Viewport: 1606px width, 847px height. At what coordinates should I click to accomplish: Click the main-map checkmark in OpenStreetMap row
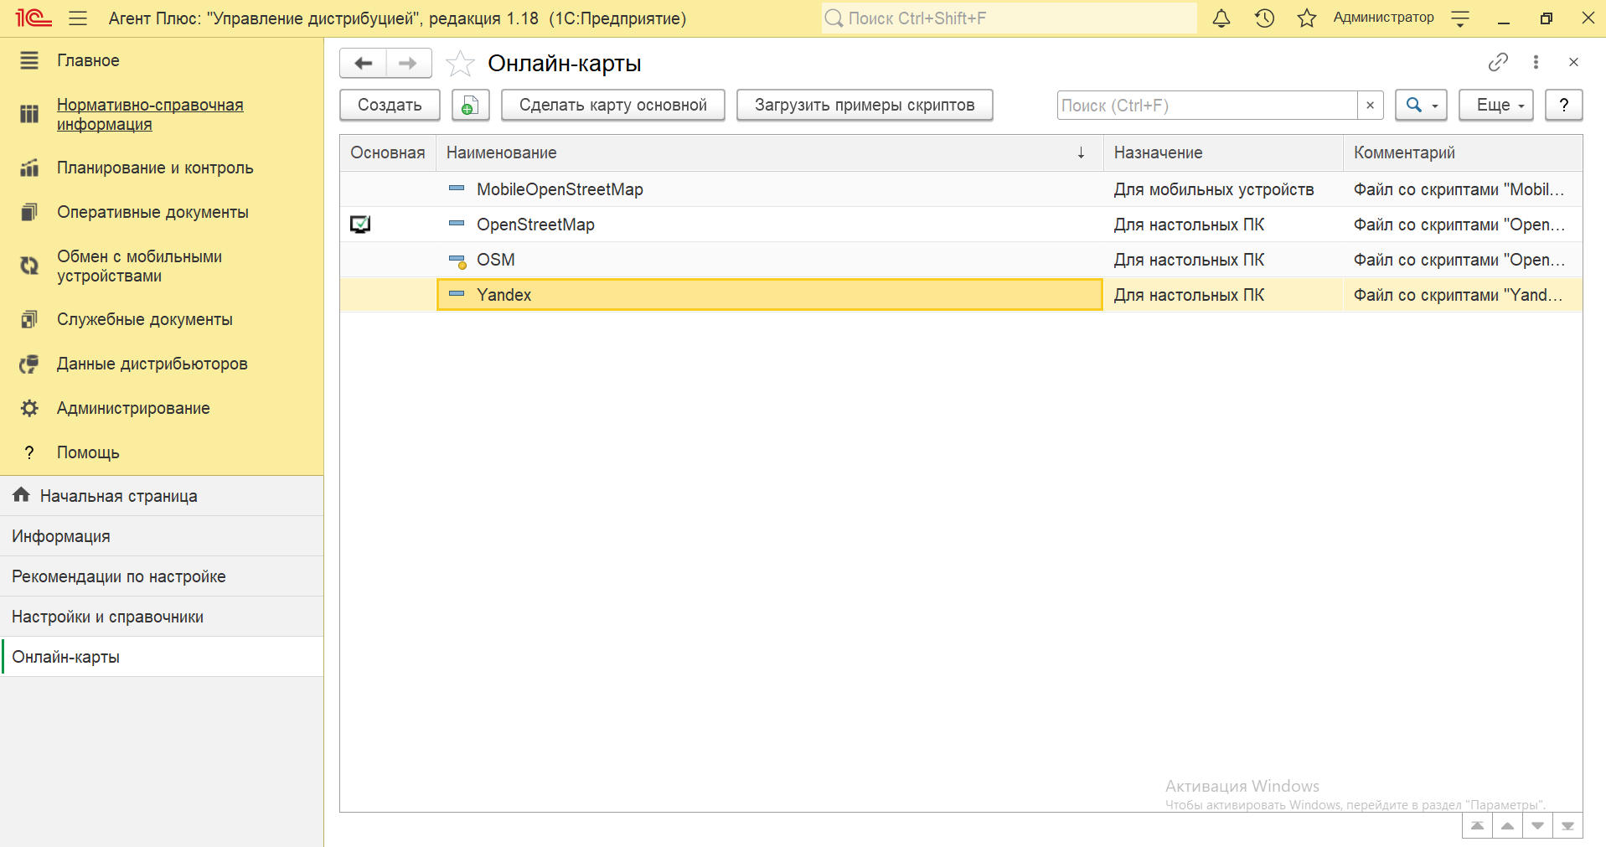tap(360, 225)
